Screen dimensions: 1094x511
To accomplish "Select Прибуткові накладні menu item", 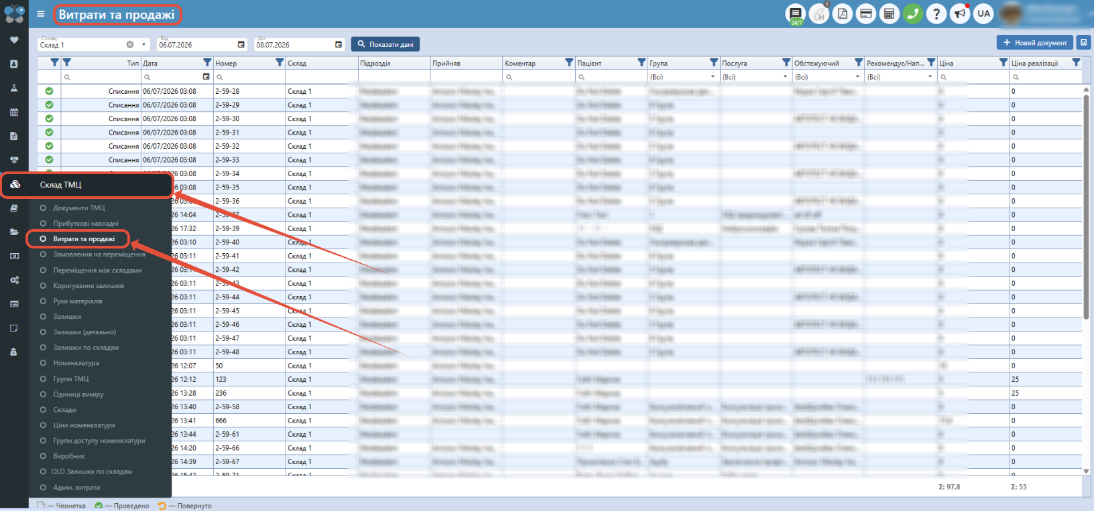I will [x=86, y=224].
